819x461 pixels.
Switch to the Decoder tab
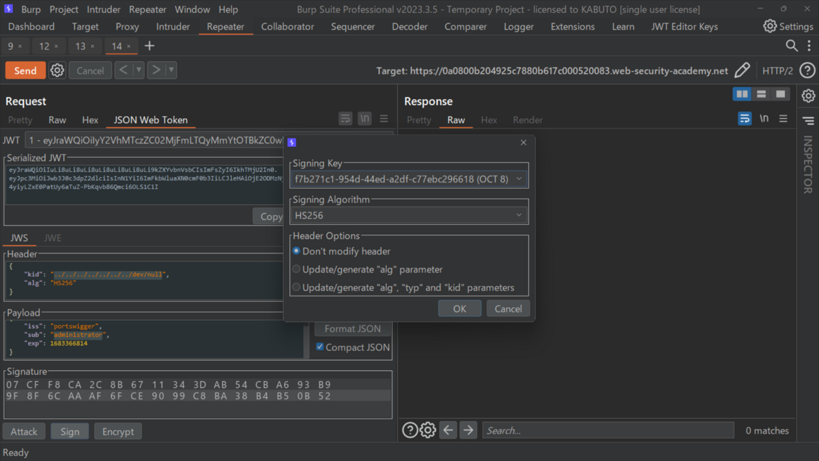[409, 27]
